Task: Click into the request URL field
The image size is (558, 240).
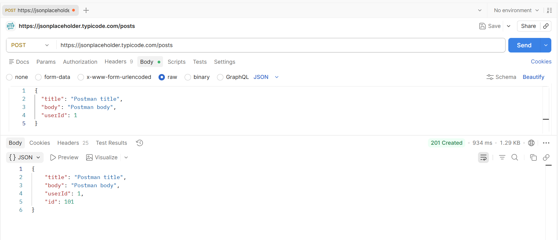Action: point(281,45)
